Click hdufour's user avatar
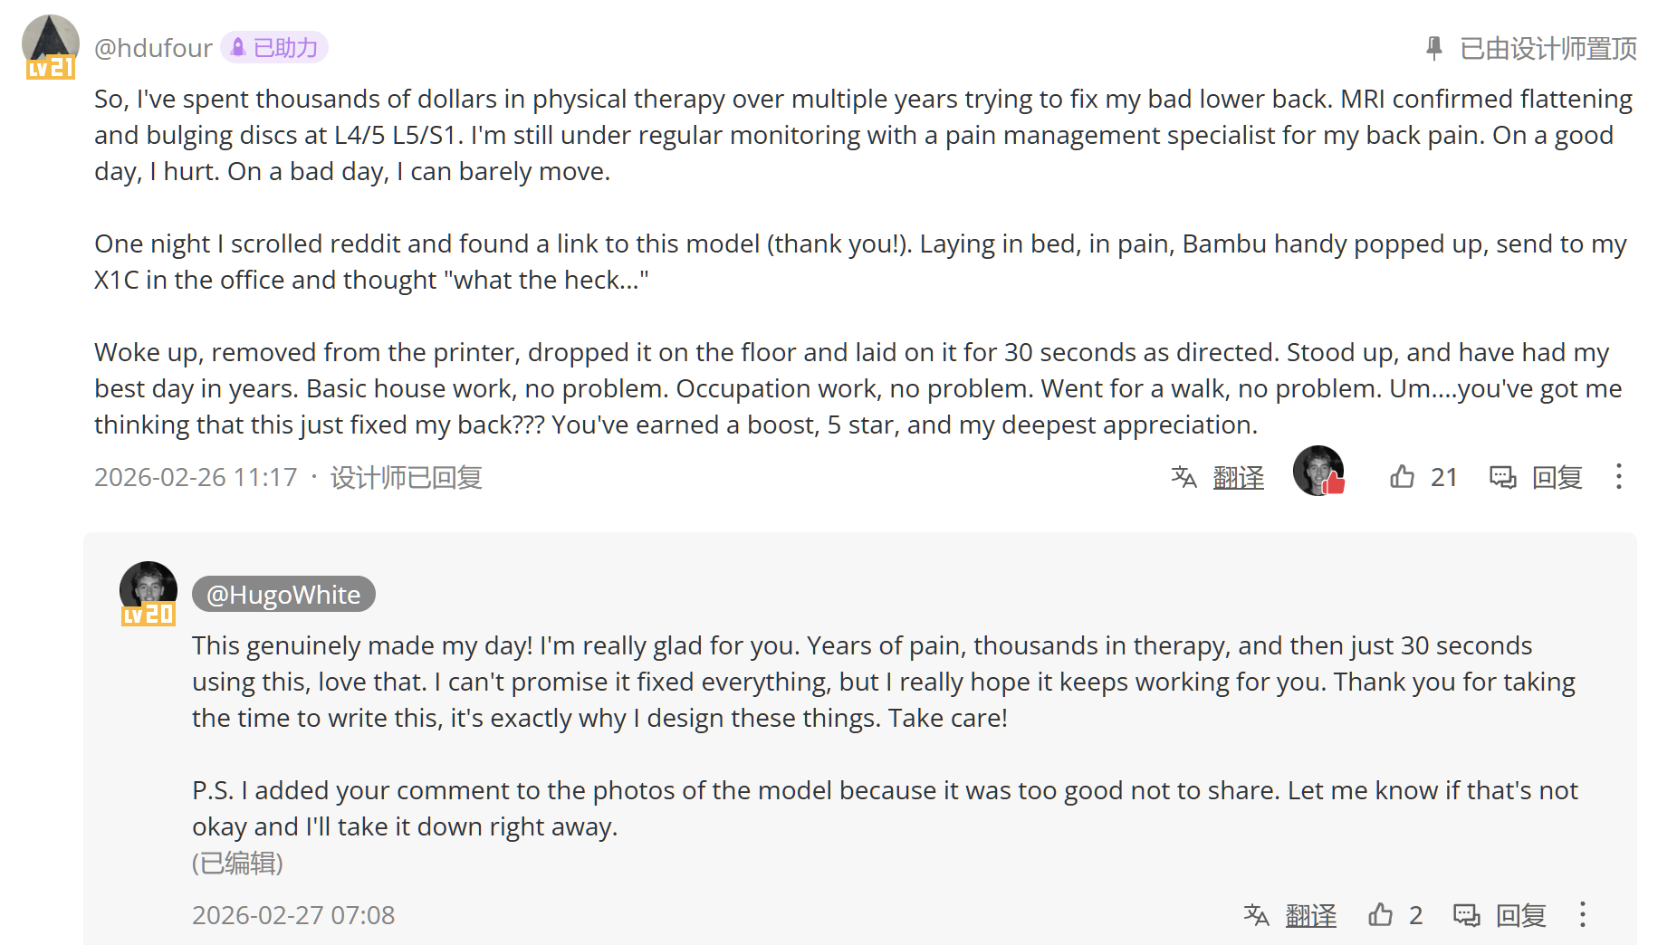1677x945 pixels. [x=50, y=45]
